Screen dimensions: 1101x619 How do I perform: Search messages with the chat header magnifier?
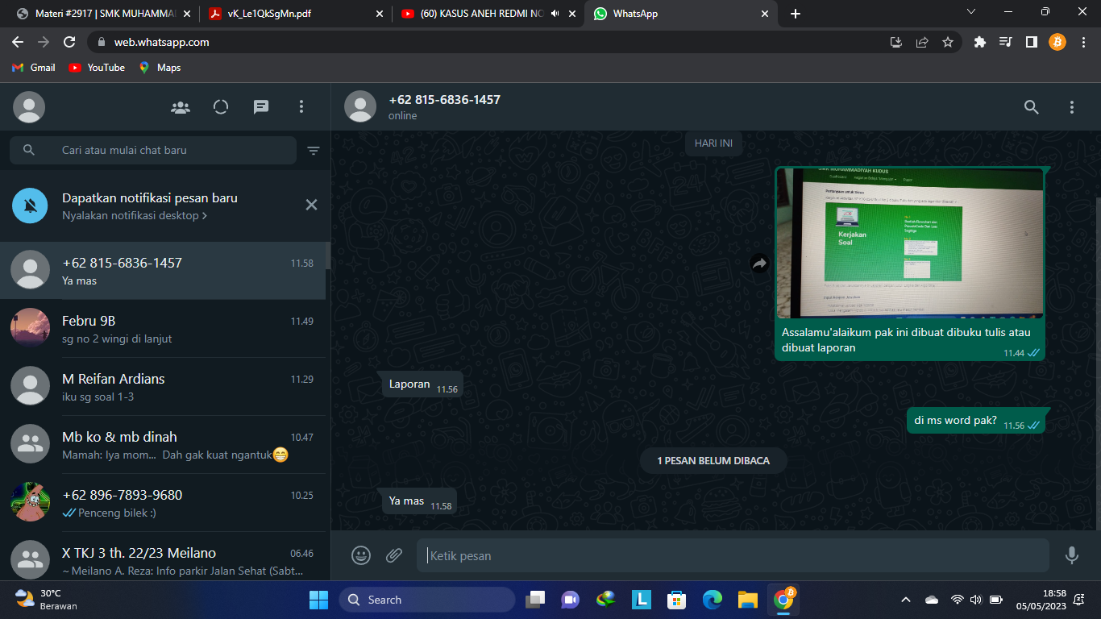coord(1032,106)
